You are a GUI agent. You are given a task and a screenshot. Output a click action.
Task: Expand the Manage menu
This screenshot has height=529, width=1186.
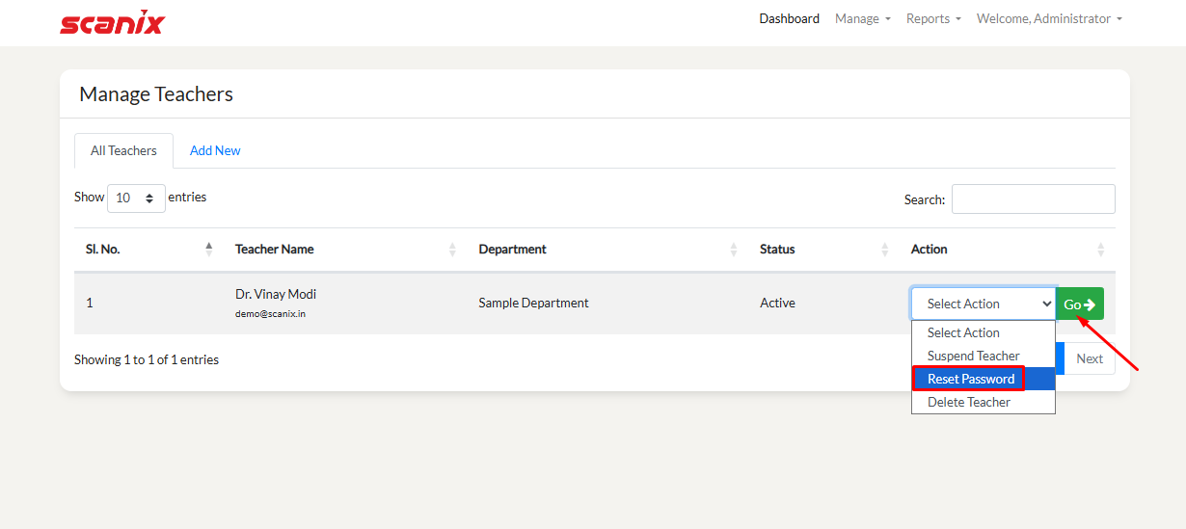click(x=862, y=18)
